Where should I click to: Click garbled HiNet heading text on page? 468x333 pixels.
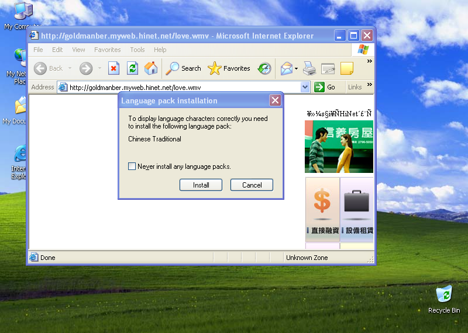(x=339, y=113)
